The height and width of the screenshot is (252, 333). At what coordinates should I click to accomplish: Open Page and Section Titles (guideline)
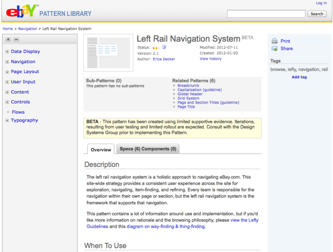click(208, 102)
